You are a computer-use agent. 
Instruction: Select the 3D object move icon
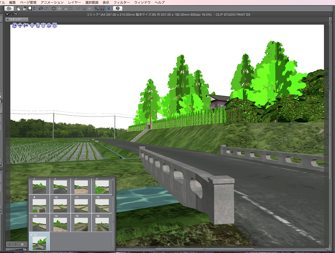[x=32, y=25]
